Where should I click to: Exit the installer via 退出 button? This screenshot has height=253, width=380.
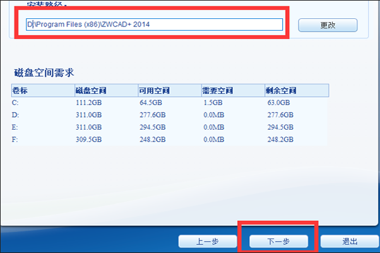coord(350,242)
